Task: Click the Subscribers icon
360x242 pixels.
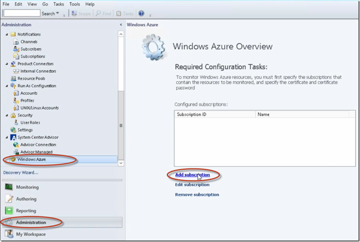Action: pyautogui.click(x=16, y=49)
